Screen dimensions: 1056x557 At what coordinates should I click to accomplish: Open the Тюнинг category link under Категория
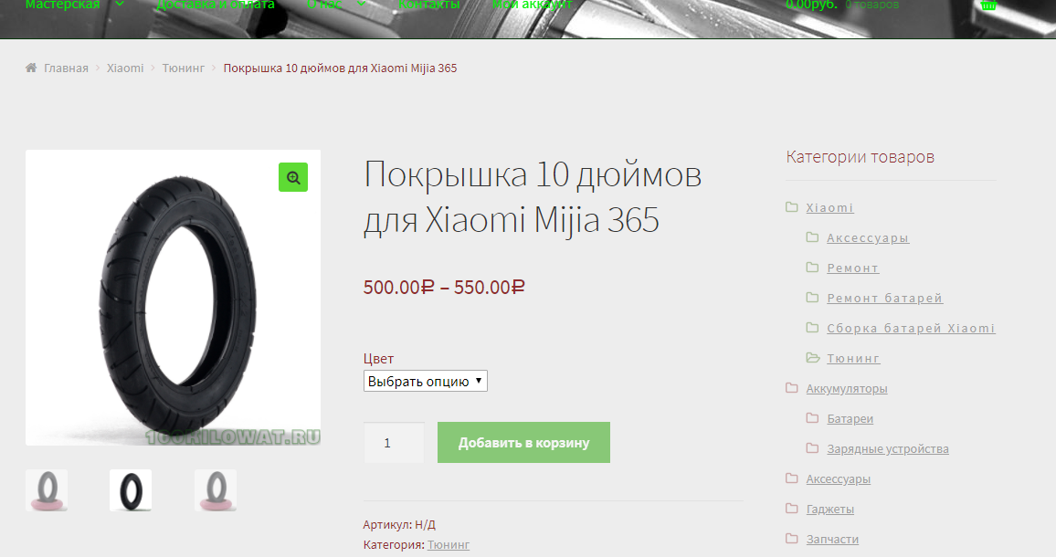tap(448, 544)
